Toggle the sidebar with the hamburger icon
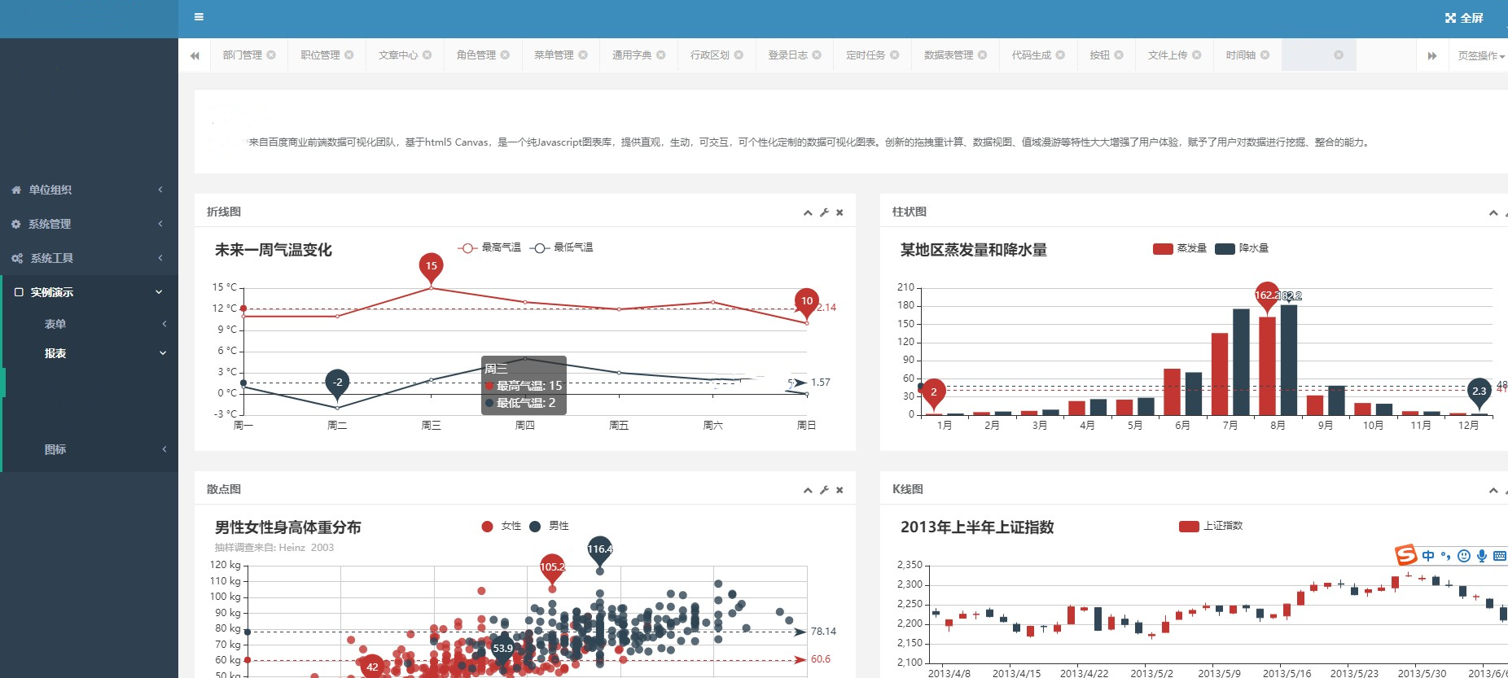The height and width of the screenshot is (678, 1508). (x=199, y=17)
